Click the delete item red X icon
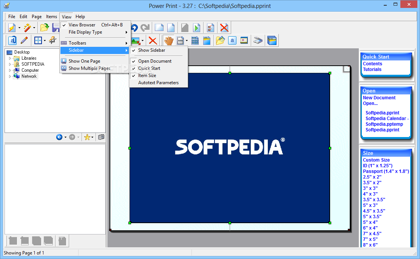This screenshot has height=259, width=420. [153, 41]
